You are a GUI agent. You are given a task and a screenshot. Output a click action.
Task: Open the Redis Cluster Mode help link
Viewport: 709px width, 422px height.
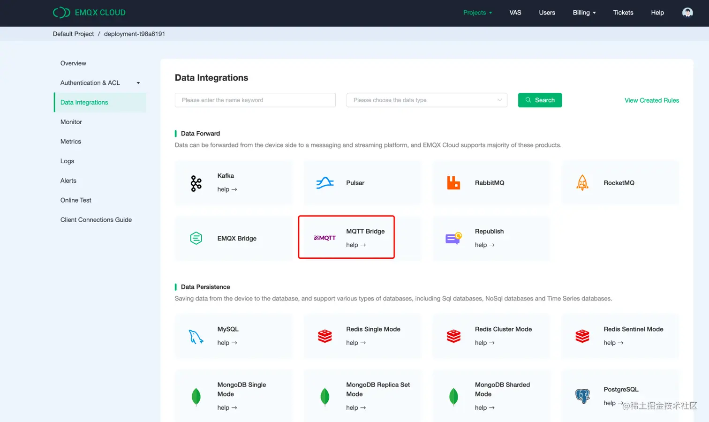click(x=484, y=343)
